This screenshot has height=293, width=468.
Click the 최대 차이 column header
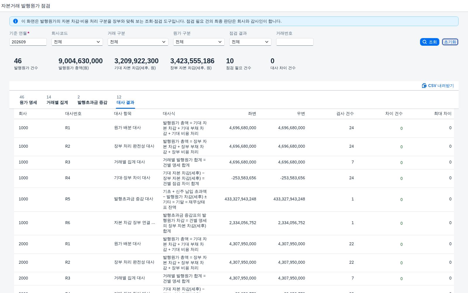443,114
